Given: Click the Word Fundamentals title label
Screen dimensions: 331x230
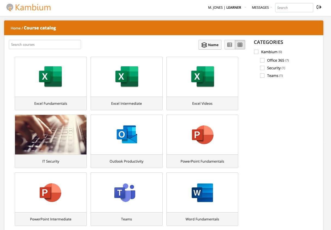Looking at the screenshot, I should (202, 219).
